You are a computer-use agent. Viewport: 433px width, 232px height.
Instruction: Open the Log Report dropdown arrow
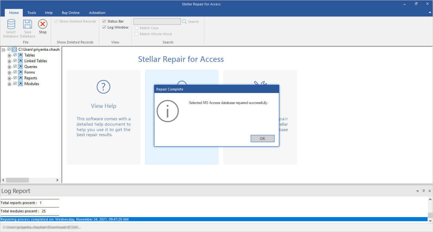tap(417, 191)
